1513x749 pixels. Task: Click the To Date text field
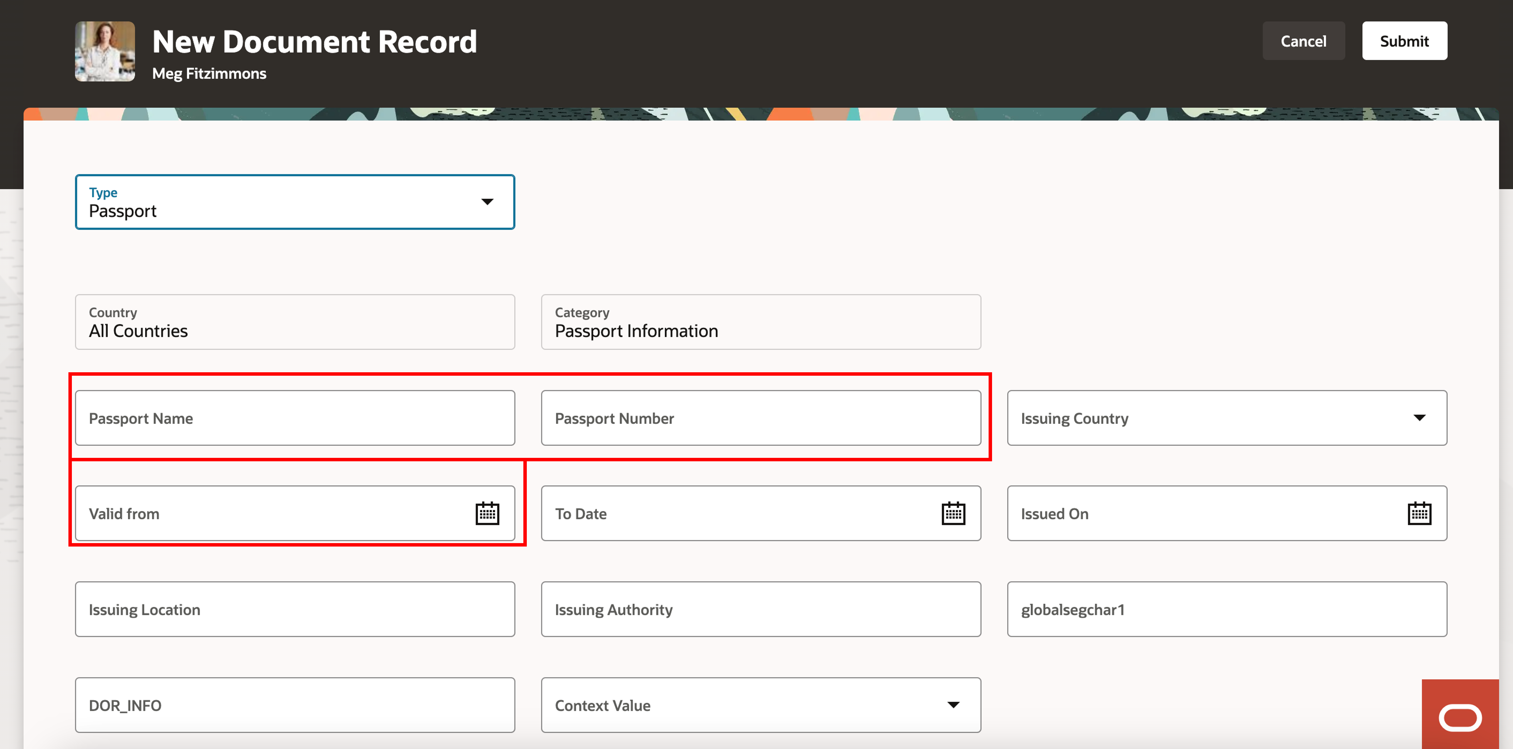coord(734,514)
